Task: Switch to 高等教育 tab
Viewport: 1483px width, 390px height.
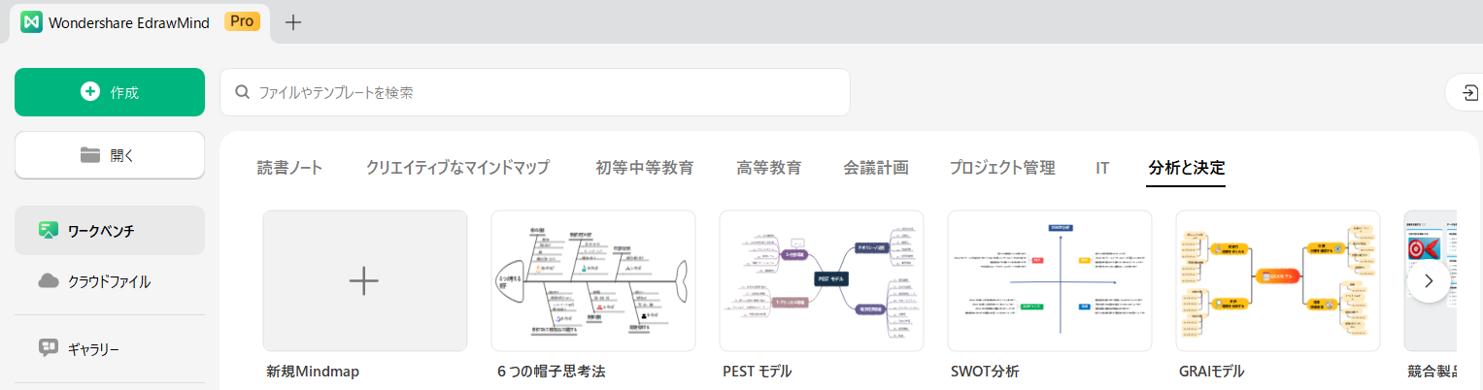Action: (769, 167)
